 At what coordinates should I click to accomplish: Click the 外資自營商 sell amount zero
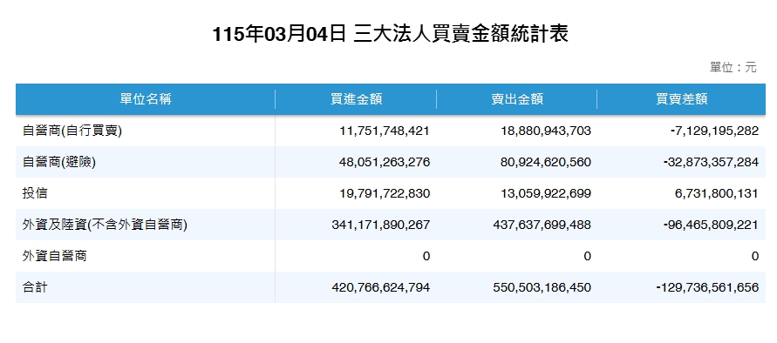(587, 256)
